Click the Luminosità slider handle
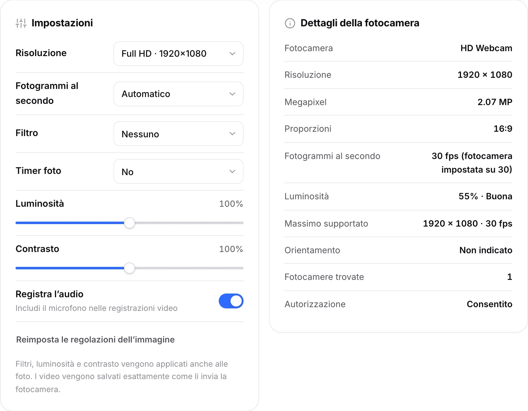This screenshot has height=411, width=528. 130,223
